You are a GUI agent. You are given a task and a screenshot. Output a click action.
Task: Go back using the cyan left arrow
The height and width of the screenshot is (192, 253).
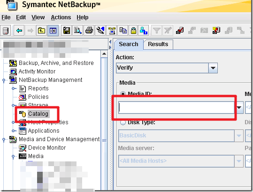19,31
